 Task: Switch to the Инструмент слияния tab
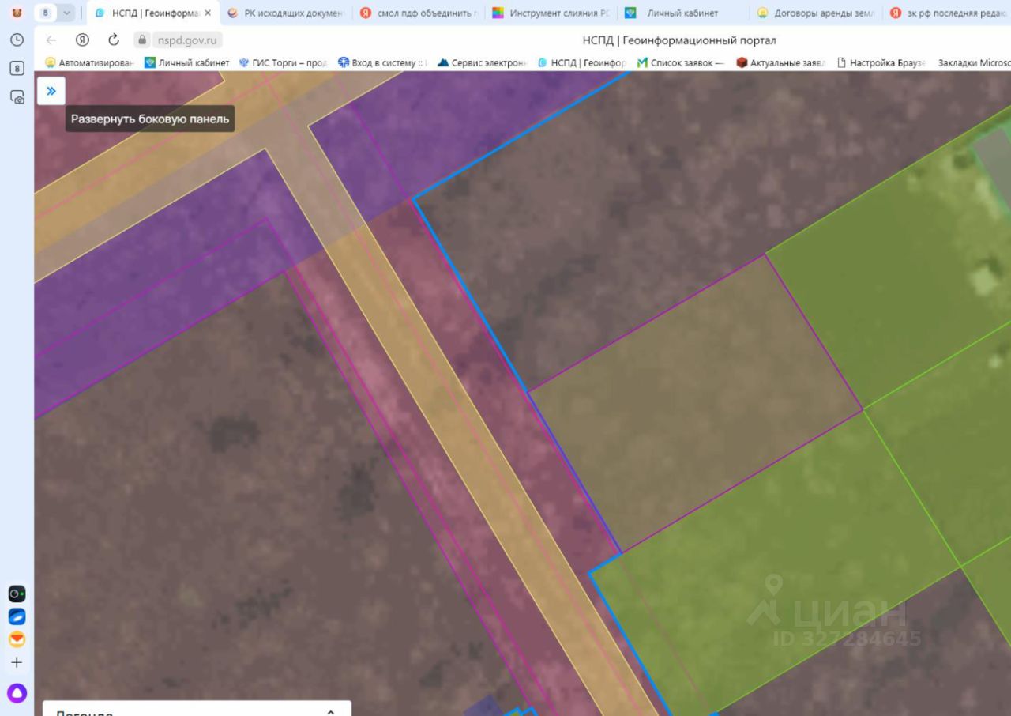[x=551, y=13]
